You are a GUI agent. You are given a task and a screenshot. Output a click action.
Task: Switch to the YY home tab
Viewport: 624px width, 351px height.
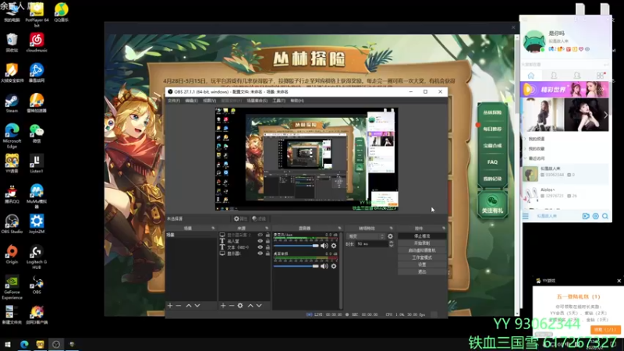click(531, 76)
